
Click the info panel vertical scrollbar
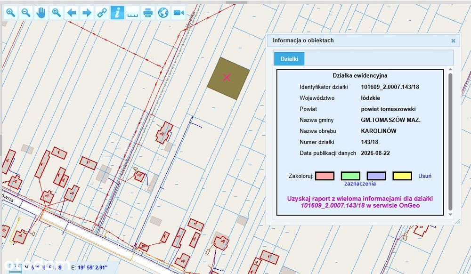(x=450, y=141)
